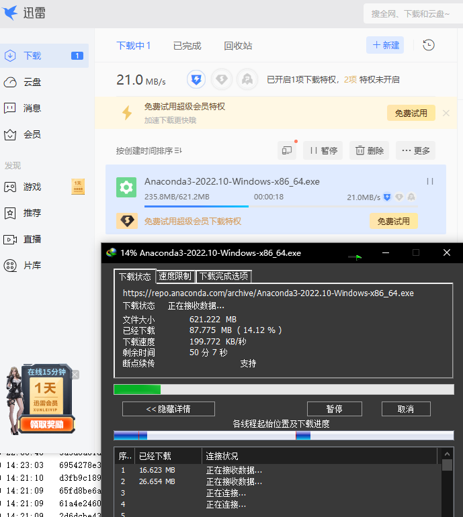The height and width of the screenshot is (517, 463).
Task: Click the 1天迅雷会员 promo thumbnail
Action: (46, 395)
